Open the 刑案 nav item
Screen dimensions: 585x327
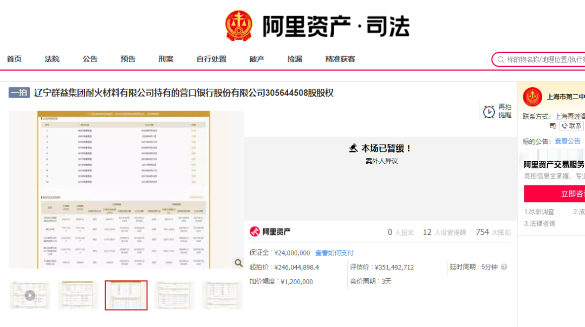[x=166, y=59]
